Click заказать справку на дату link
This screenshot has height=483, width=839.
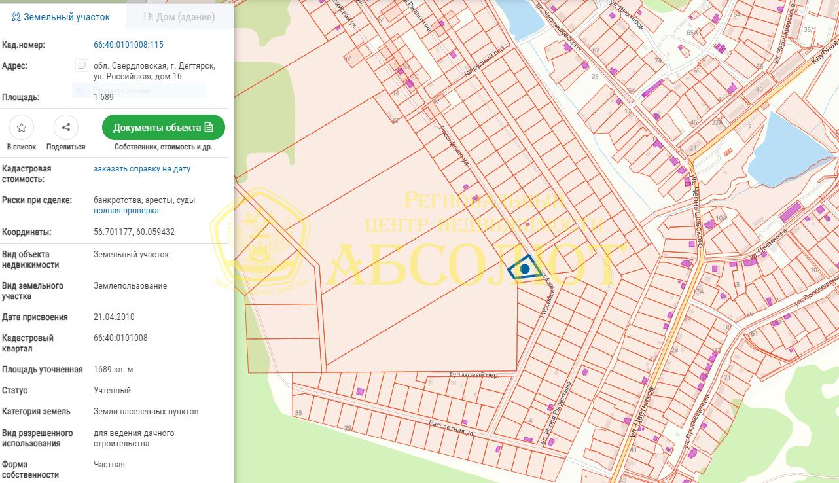pos(142,169)
